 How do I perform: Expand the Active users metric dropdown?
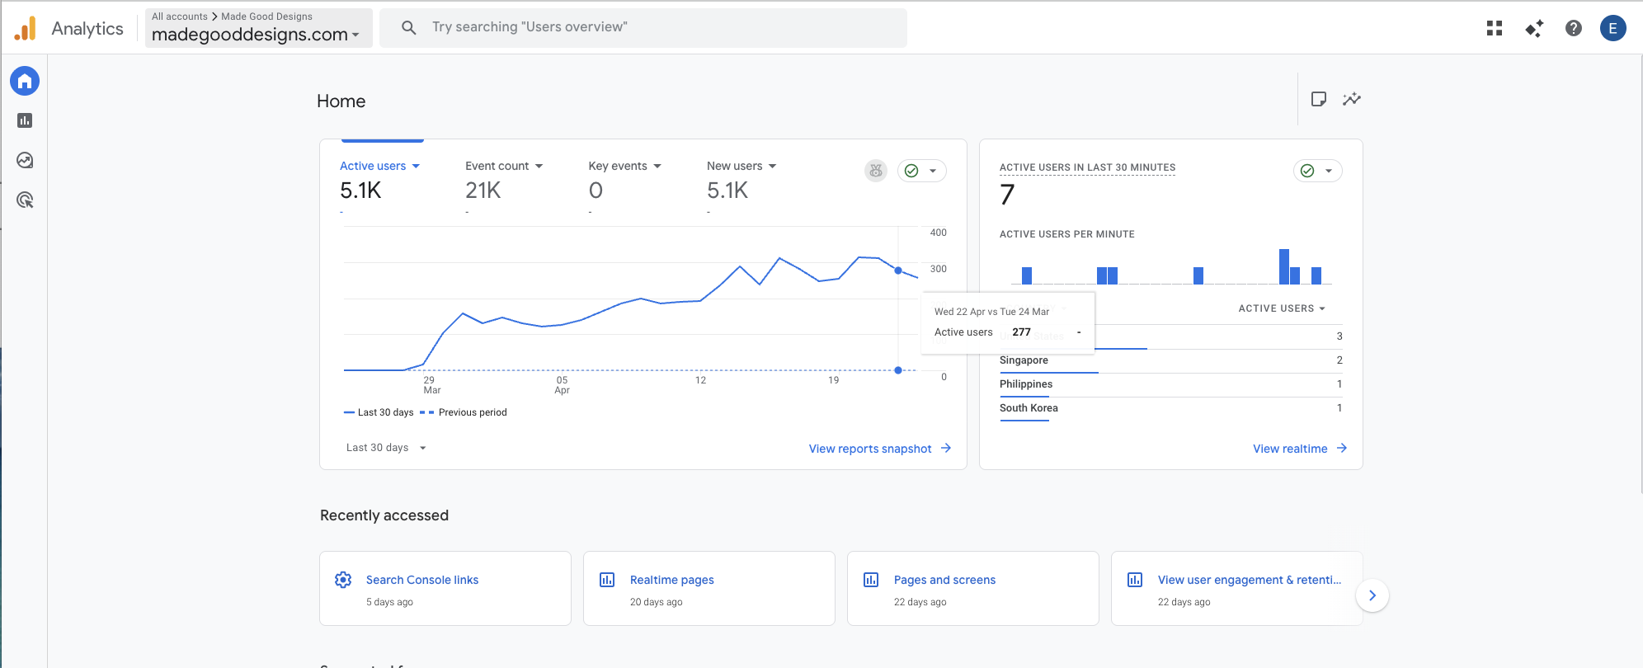416,166
